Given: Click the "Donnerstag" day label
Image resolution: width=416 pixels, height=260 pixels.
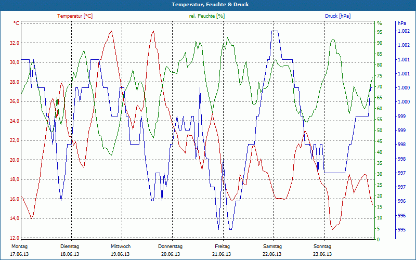Looking at the screenshot, I should point(171,246).
